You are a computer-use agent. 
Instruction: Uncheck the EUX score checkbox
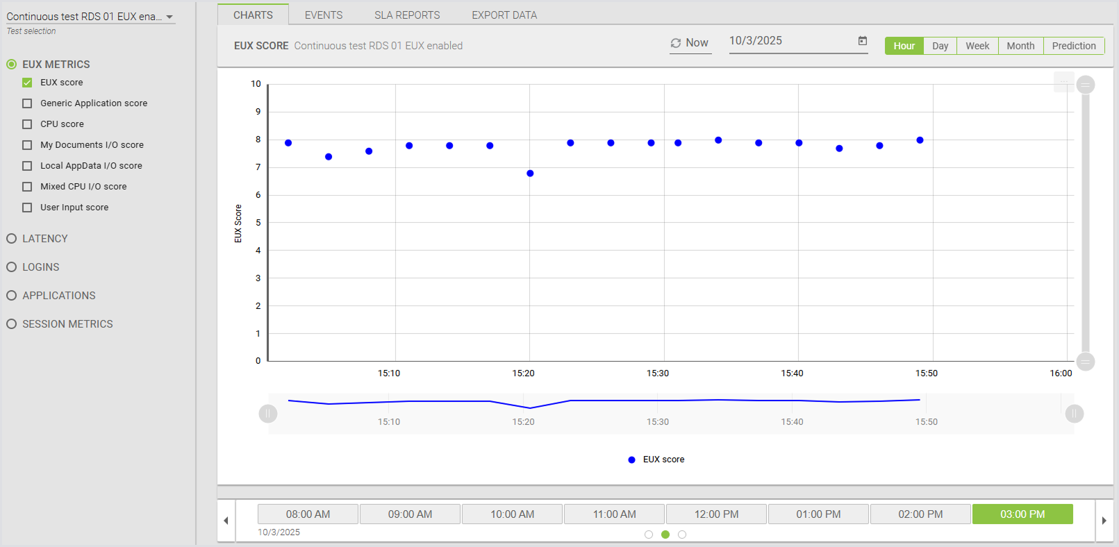pyautogui.click(x=27, y=83)
